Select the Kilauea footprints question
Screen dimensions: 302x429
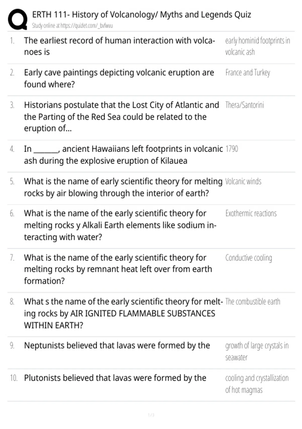[123, 155]
